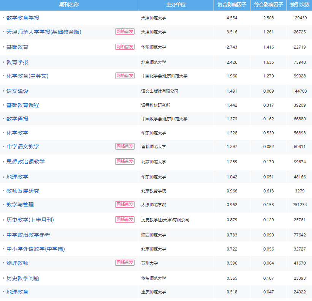Open the 教师发展研究 journal link

23,191
